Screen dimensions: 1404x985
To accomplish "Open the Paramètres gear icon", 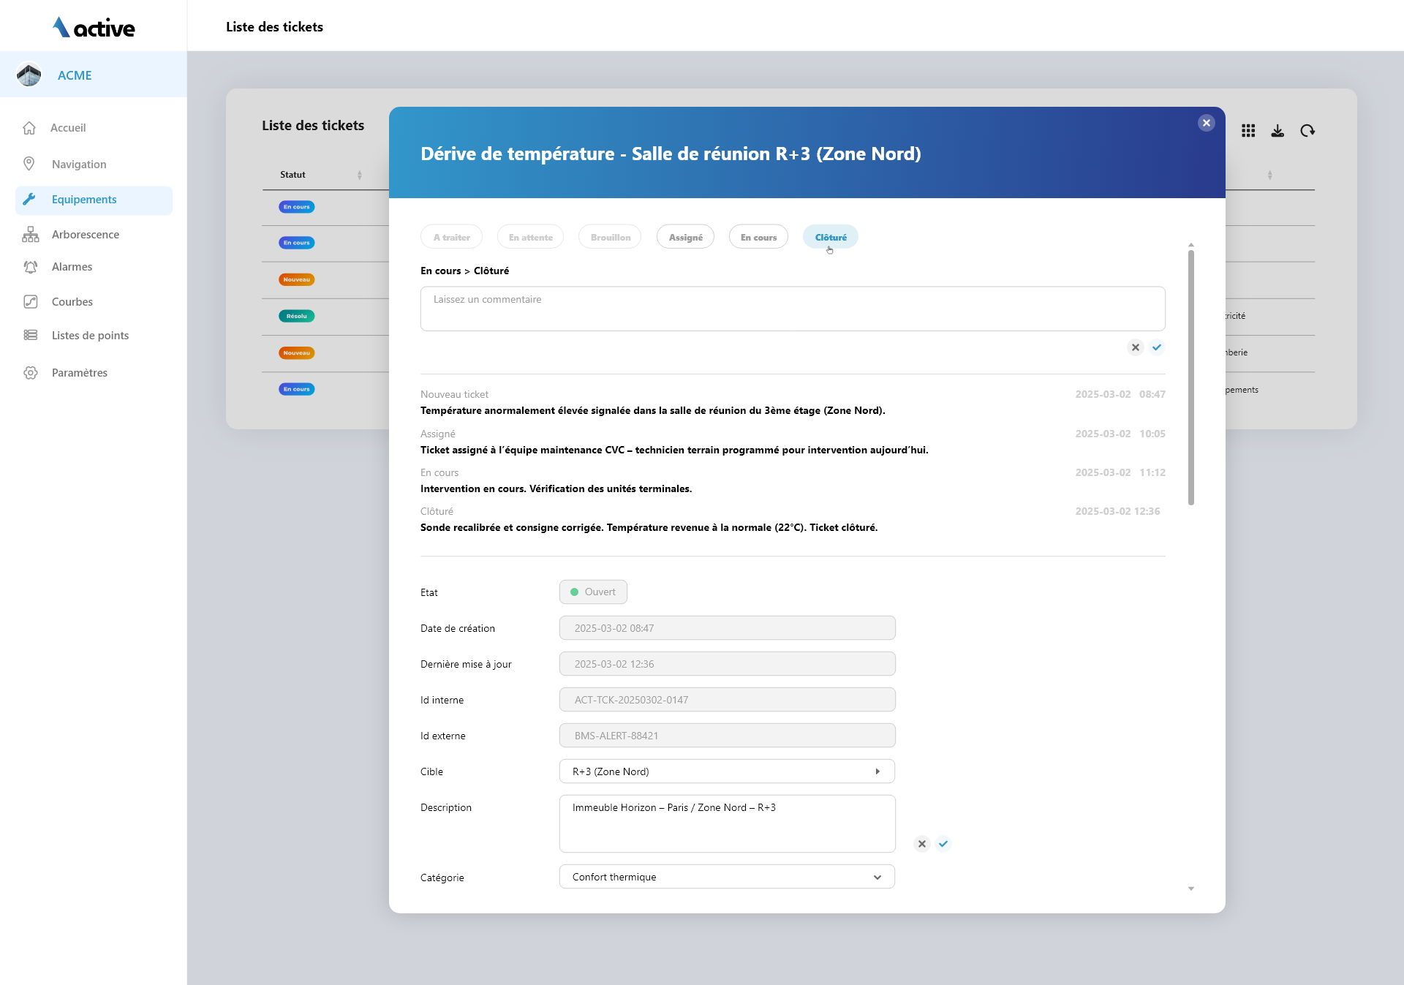I will [x=30, y=373].
